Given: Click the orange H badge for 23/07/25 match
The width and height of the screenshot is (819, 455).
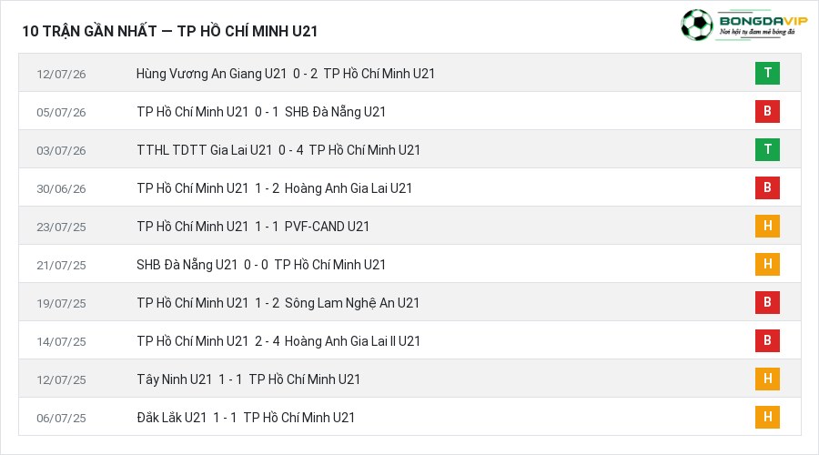Looking at the screenshot, I should pyautogui.click(x=767, y=227).
